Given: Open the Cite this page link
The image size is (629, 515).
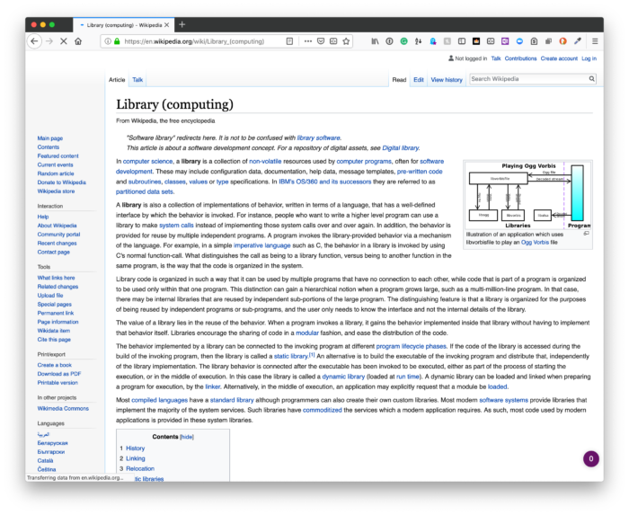Looking at the screenshot, I should pos(54,340).
